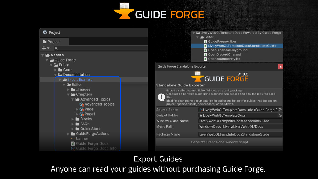Switch to the Project tab
This screenshot has height=179, width=318.
(54, 42)
